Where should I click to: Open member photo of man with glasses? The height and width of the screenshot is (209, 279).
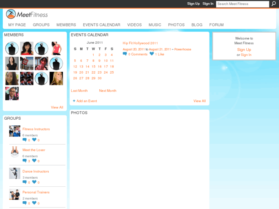pyautogui.click(x=12, y=94)
